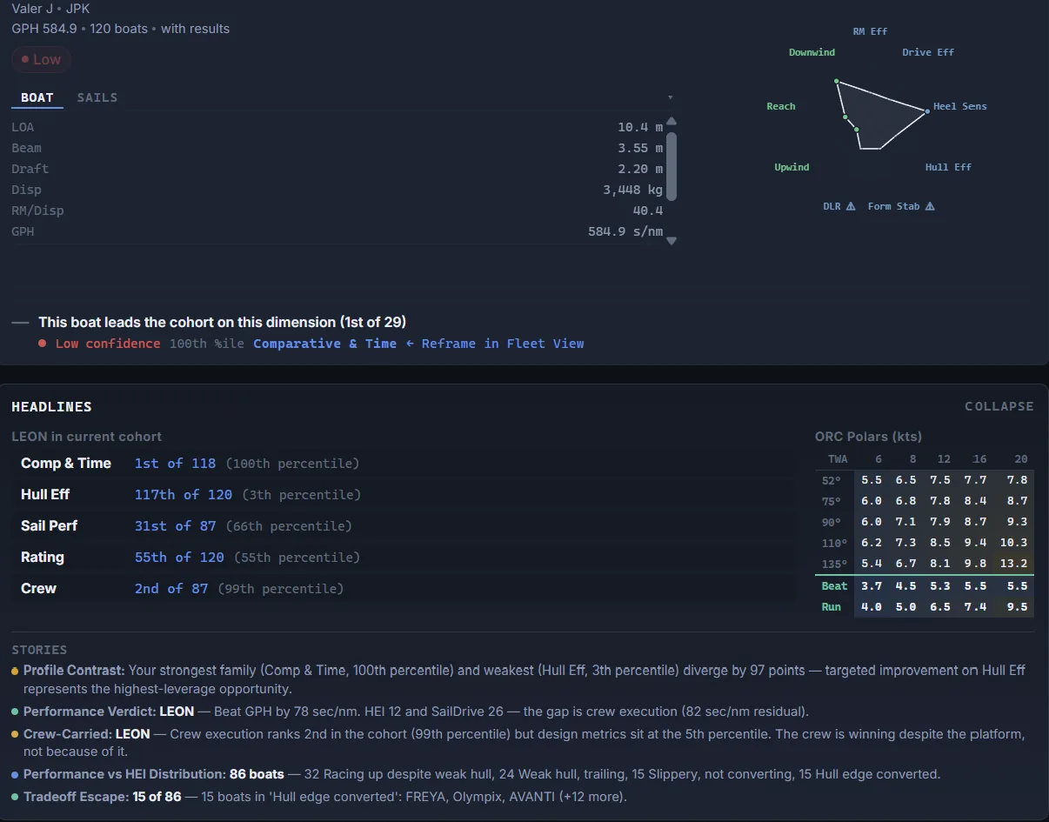This screenshot has width=1049, height=822.
Task: Click the Beam 3.55 m value
Action: coord(640,148)
